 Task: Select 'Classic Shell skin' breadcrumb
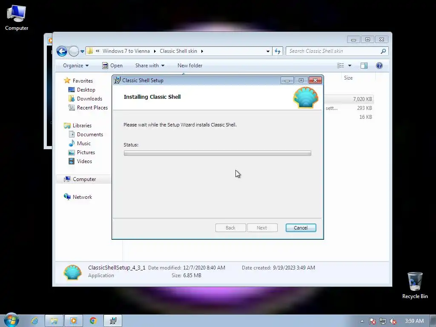click(178, 51)
